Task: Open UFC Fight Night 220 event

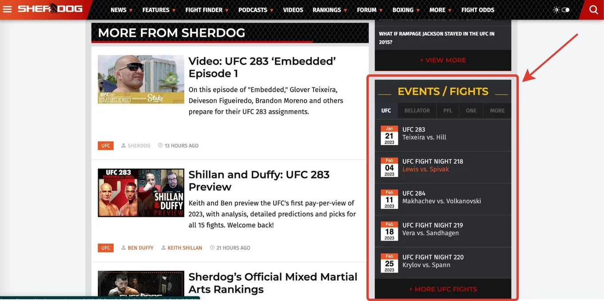Action: point(443,263)
